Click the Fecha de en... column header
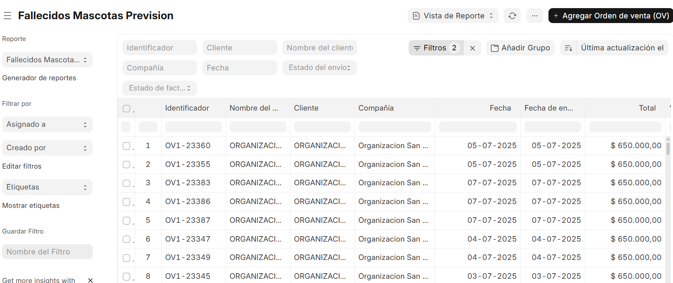This screenshot has height=283, width=673. pos(553,108)
